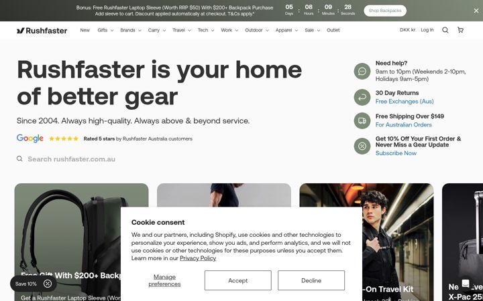The image size is (483, 301).
Task: Click the 30 Day Returns arrow icon
Action: (362, 98)
